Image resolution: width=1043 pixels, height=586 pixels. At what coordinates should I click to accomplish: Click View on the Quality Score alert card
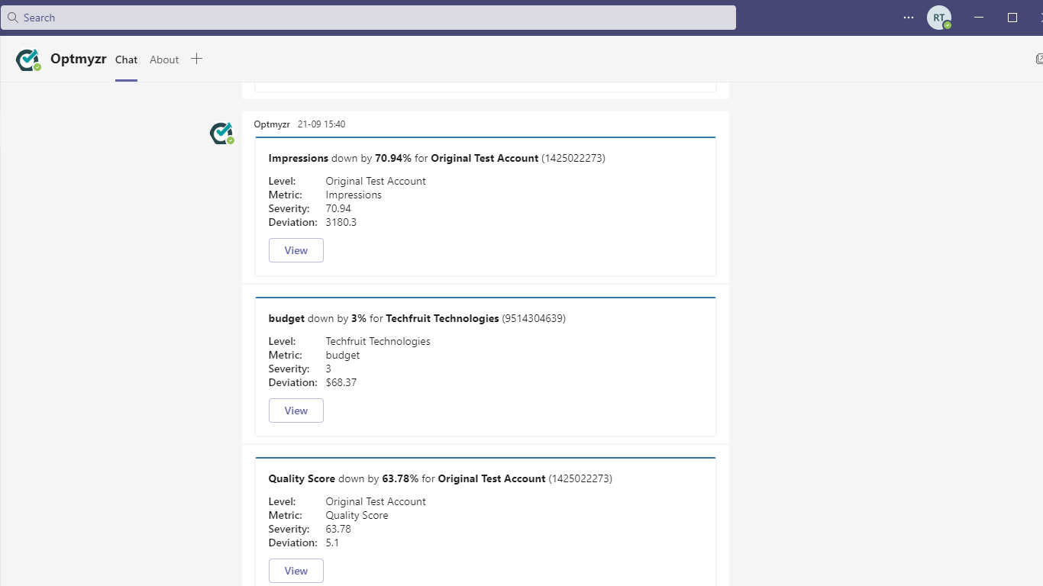pos(296,571)
